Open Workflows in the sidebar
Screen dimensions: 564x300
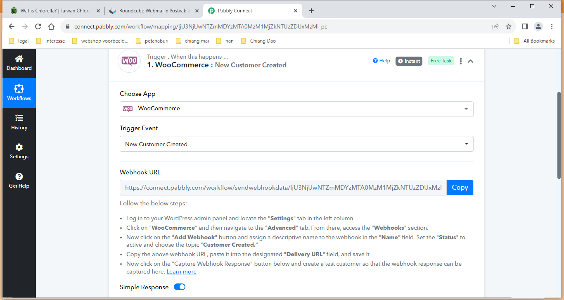[19, 93]
